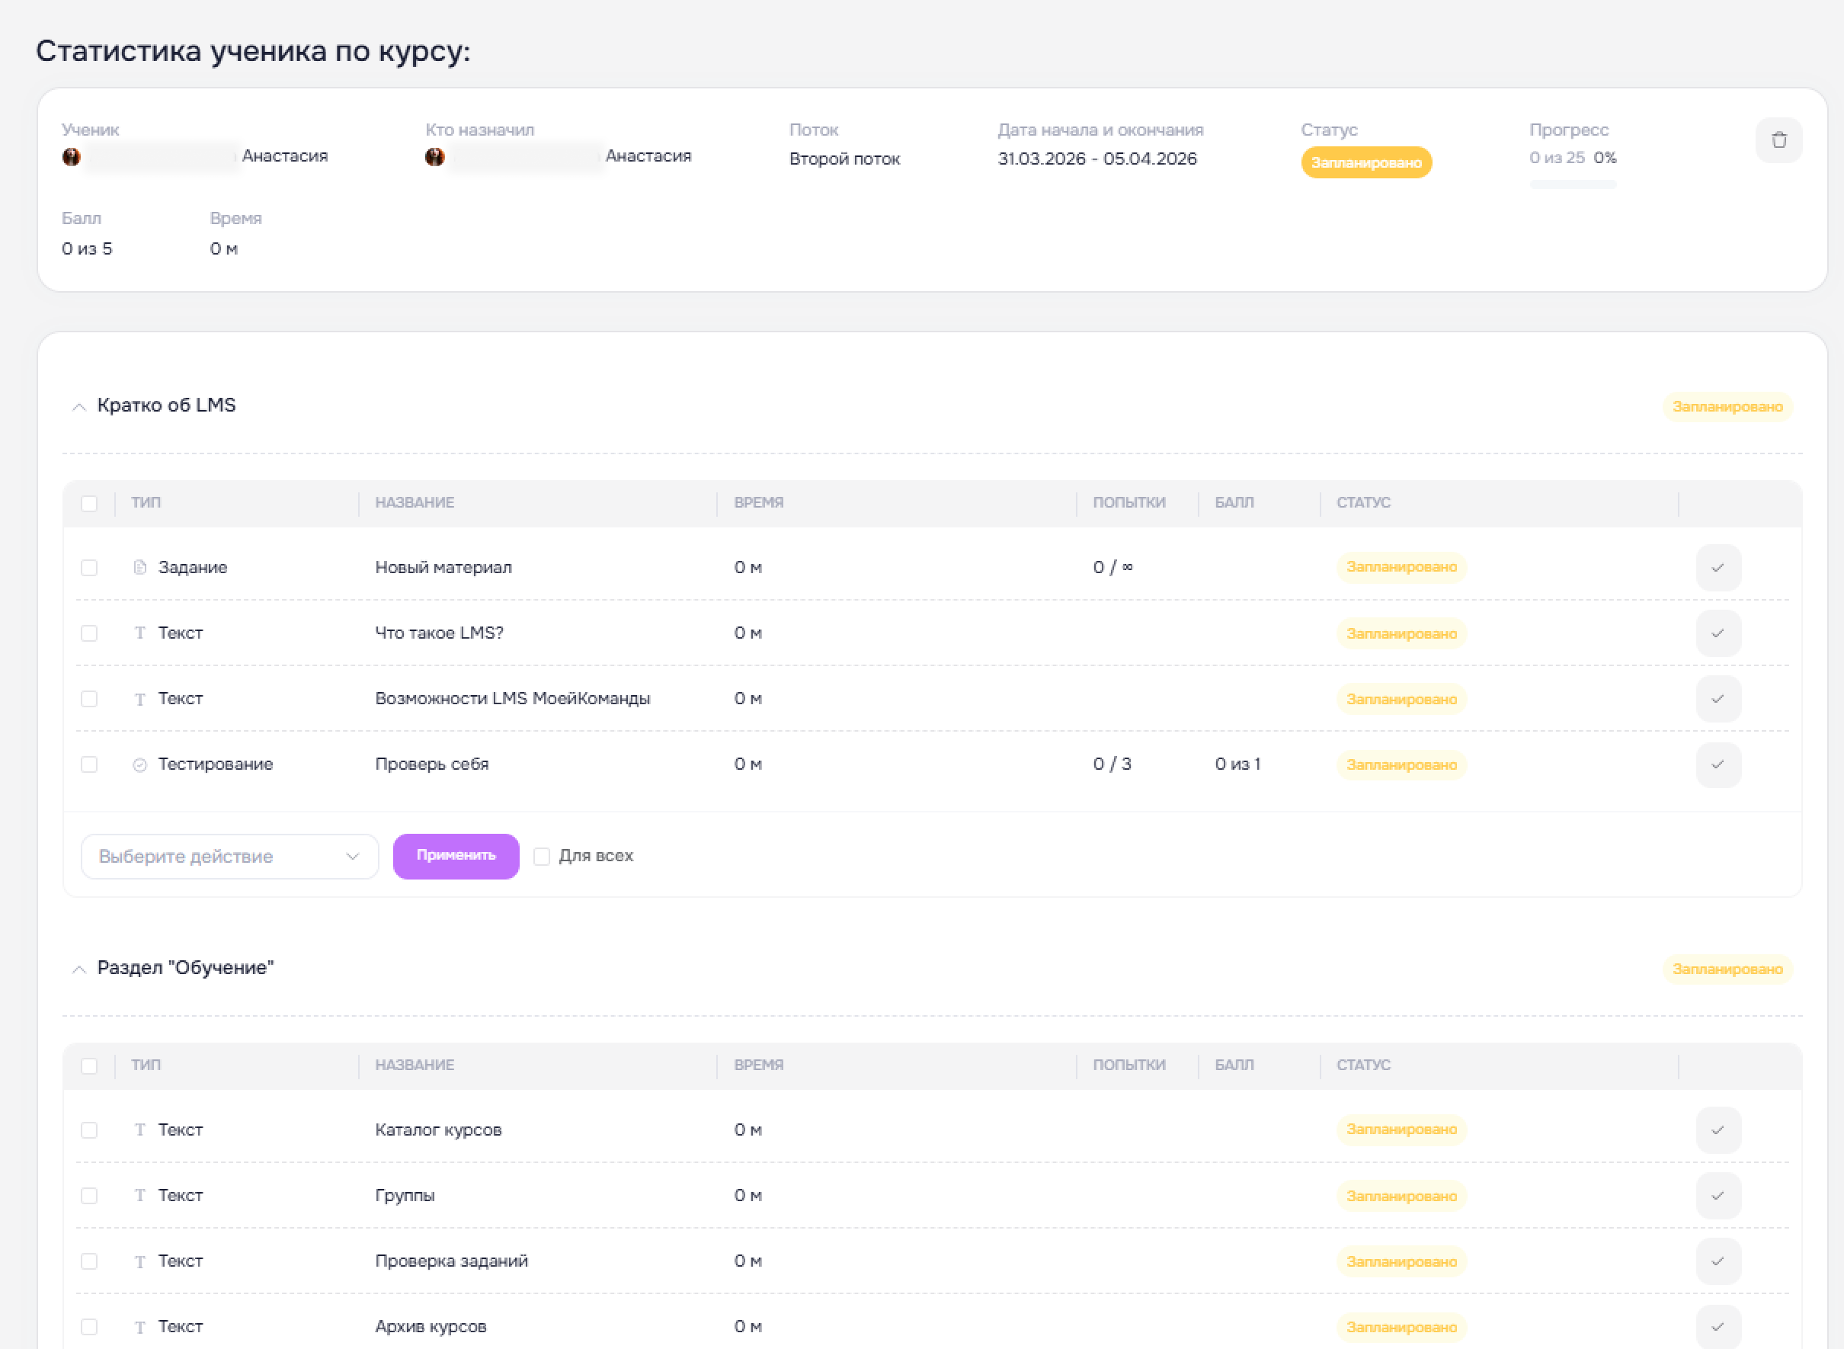Screen dimensions: 1844x1349
Task: Click checkmark icon for 'Возможности LMS МоейКоманды' row
Action: pos(1718,699)
